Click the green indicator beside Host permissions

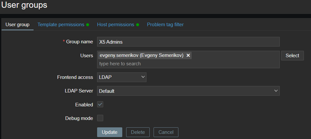137,25
